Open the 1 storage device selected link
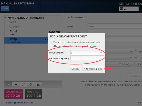This screenshot has height=106, width=142. 19,103
